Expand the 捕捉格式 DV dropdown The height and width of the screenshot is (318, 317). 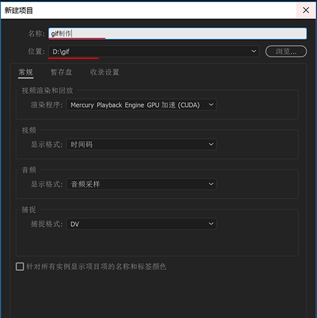tap(141, 224)
